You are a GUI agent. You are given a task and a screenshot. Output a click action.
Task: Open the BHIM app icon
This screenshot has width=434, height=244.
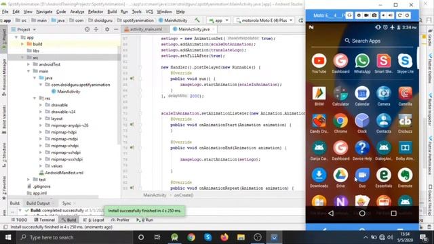(x=319, y=94)
